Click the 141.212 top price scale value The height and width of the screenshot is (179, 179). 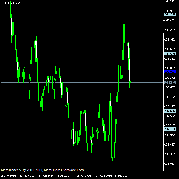tap(170, 1)
